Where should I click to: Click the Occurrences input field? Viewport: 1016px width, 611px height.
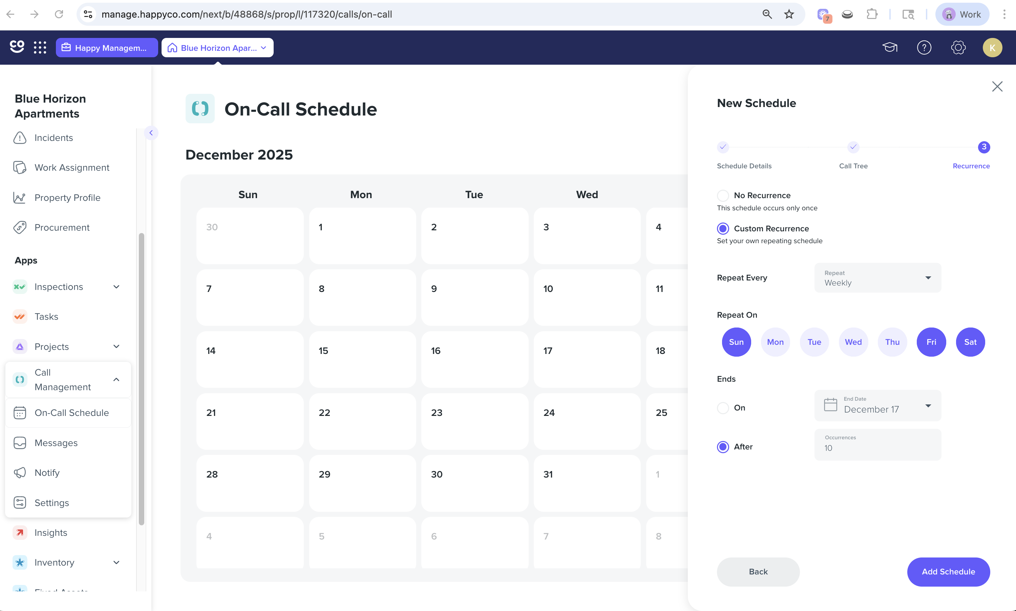878,445
